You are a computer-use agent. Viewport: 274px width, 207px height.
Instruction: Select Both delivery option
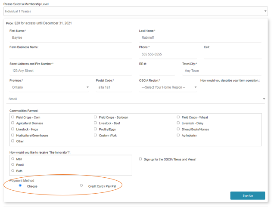(x=12, y=171)
